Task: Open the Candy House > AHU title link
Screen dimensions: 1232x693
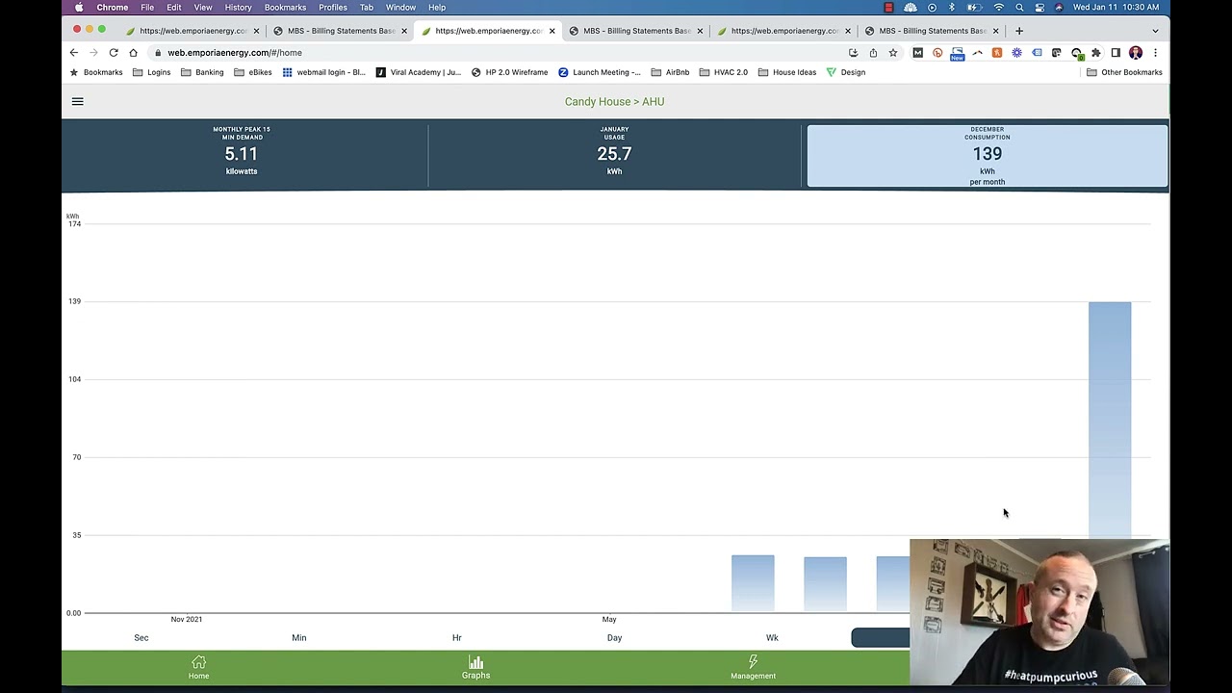Action: point(614,101)
